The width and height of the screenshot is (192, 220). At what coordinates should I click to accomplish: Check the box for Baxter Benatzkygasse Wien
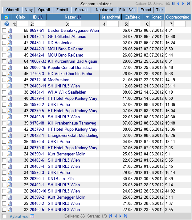tap(4, 31)
